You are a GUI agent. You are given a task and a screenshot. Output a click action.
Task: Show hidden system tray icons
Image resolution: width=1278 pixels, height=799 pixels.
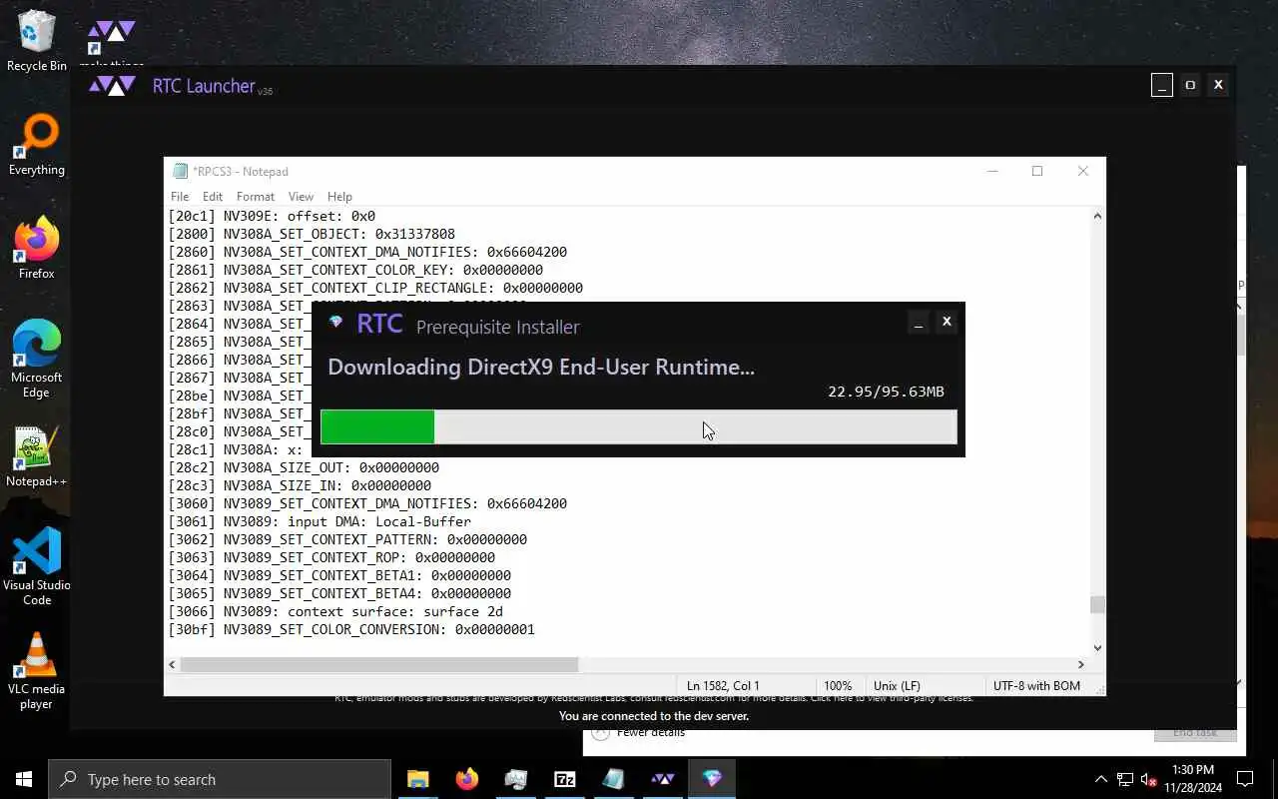point(1101,779)
